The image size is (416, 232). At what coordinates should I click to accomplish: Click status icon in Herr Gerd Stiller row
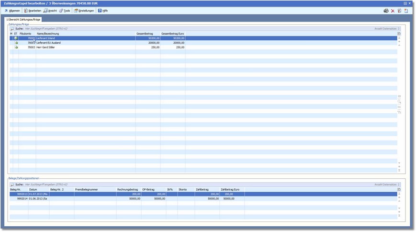coord(16,47)
